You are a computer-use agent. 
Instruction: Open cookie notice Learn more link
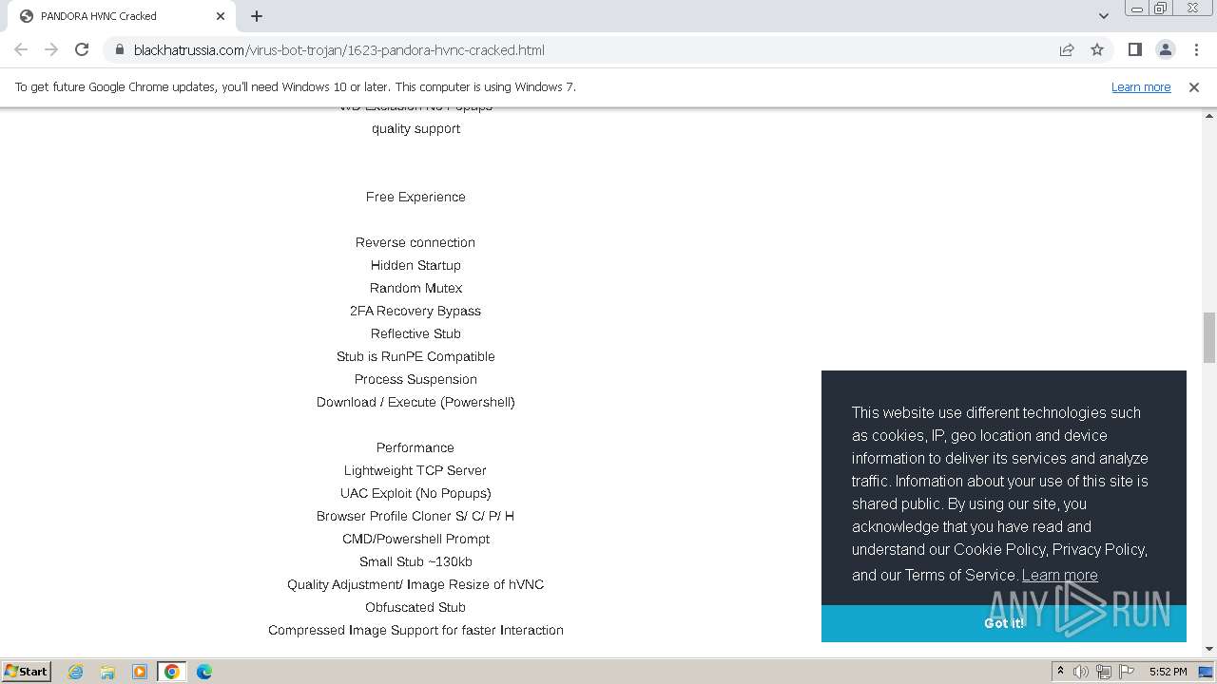pos(1059,575)
